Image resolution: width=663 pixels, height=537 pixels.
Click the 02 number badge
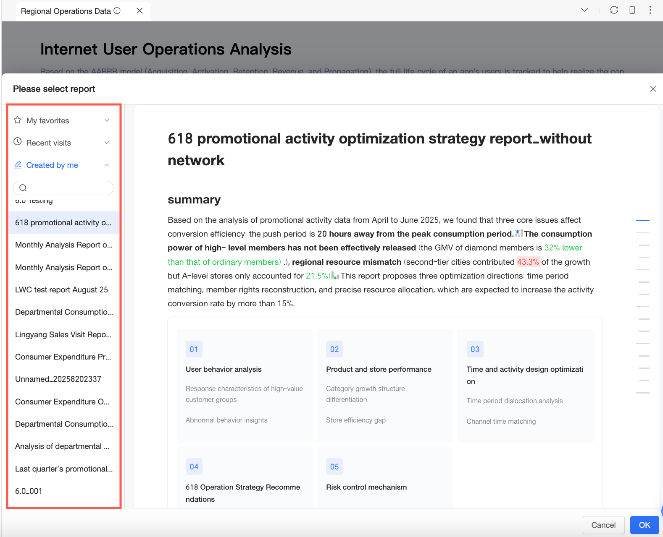pos(334,349)
